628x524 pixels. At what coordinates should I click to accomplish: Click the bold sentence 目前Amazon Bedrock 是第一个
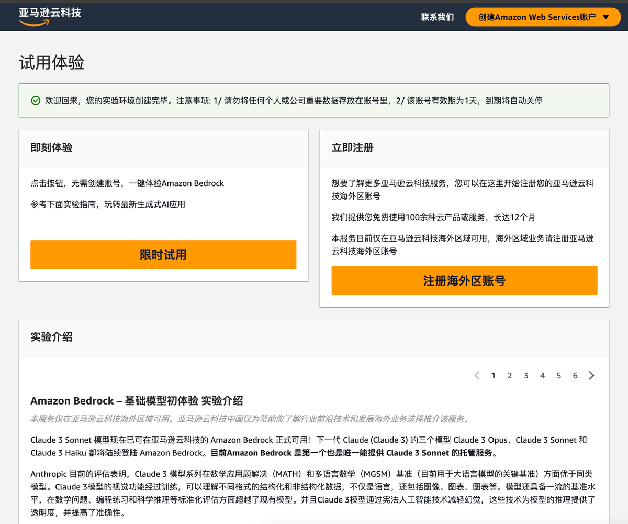pos(353,453)
